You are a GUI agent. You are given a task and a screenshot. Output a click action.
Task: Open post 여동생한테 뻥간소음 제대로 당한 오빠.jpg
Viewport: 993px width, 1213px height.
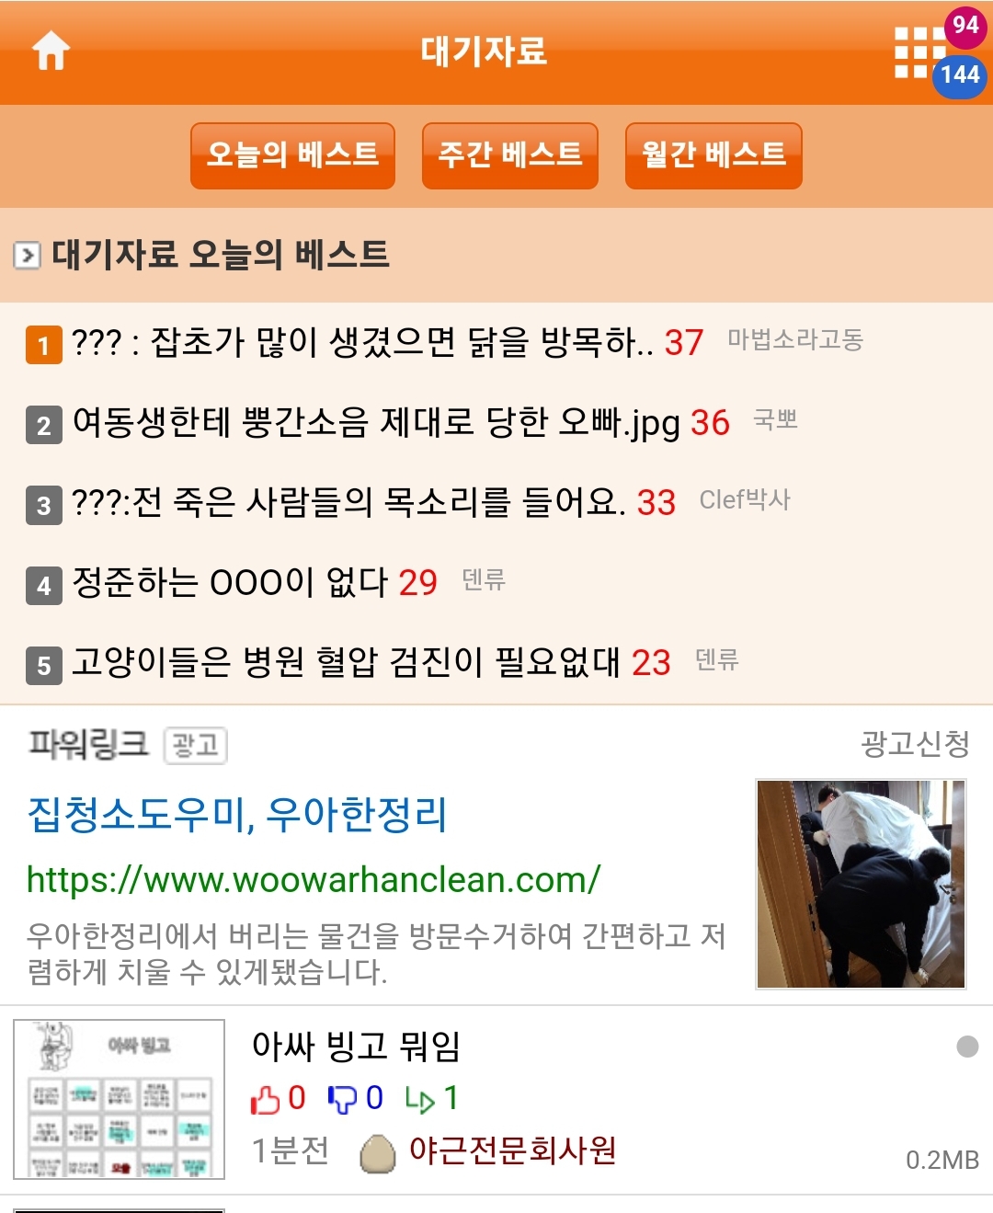click(x=401, y=423)
